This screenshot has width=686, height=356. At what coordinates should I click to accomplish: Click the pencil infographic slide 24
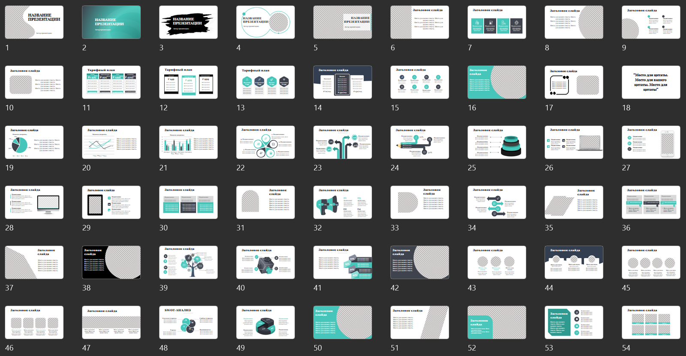(420, 142)
